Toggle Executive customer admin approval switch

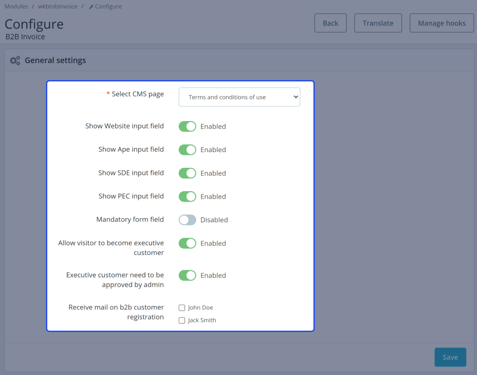click(x=187, y=275)
